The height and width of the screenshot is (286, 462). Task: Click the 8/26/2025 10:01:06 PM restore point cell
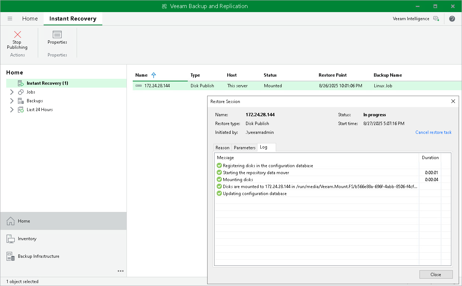click(x=340, y=86)
